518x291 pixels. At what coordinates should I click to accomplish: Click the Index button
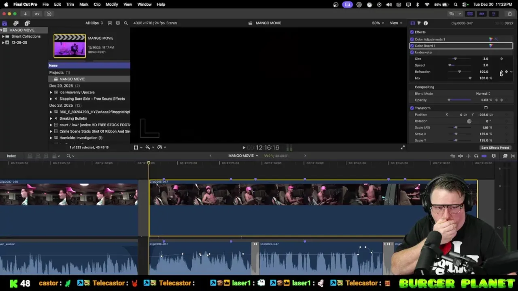[11, 156]
